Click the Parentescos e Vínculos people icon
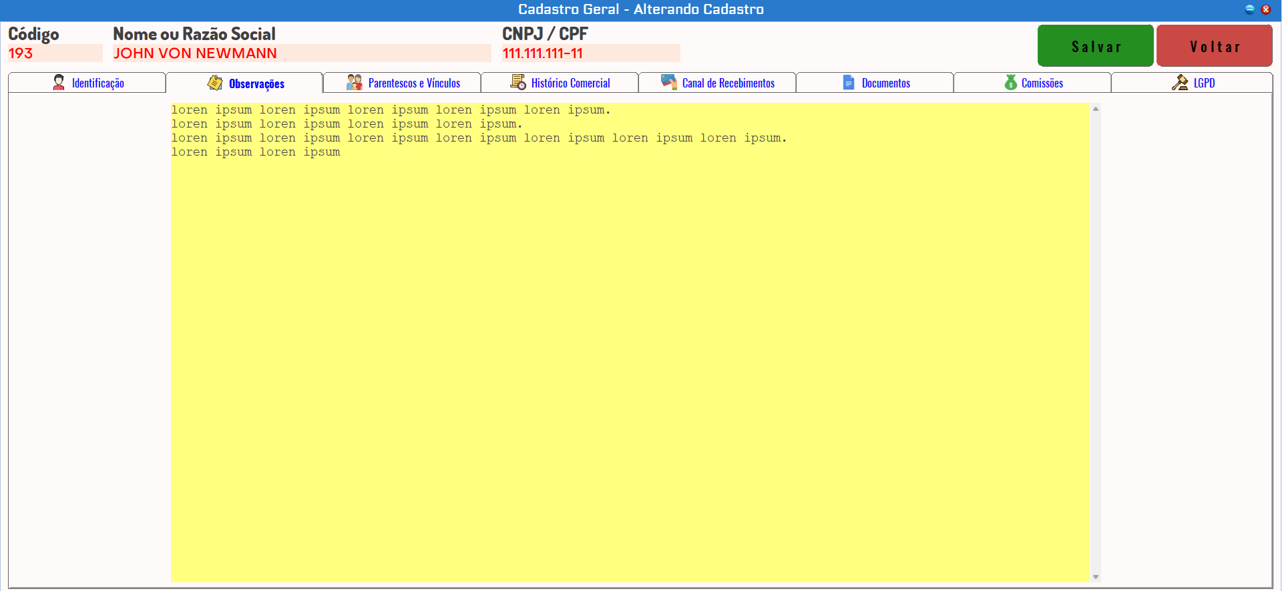This screenshot has height=591, width=1282. (x=354, y=82)
